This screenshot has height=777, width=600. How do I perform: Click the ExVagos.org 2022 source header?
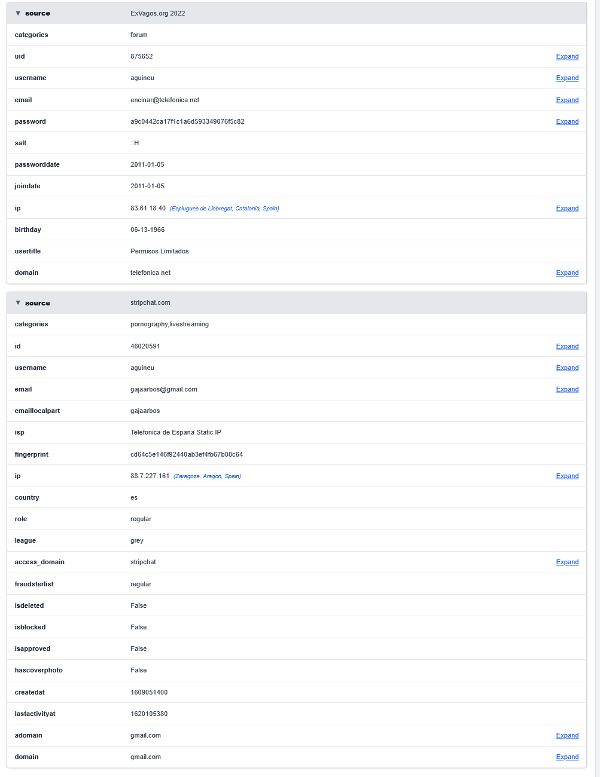point(157,13)
